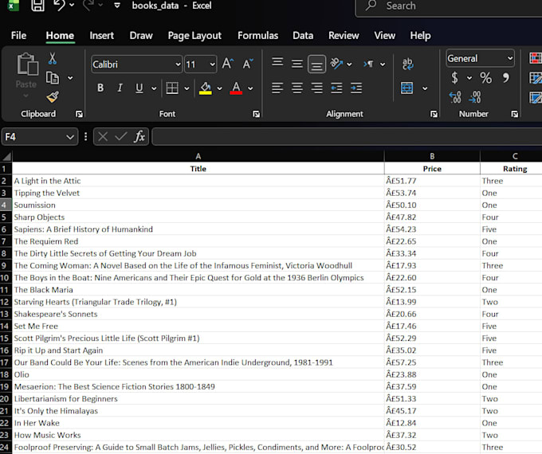The image size is (542, 454).
Task: Toggle Italic formatting
Action: pyautogui.click(x=120, y=88)
